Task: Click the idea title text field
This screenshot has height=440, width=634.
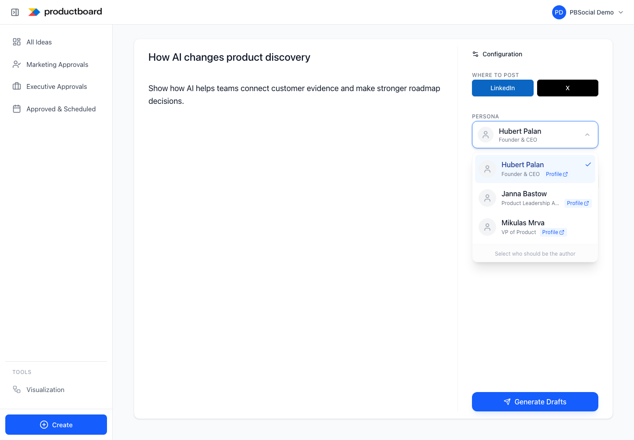Action: pyautogui.click(x=229, y=57)
